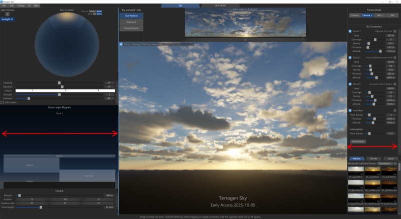The image size is (401, 219).
Task: Click the Save Preset button
Action: (x=358, y=141)
